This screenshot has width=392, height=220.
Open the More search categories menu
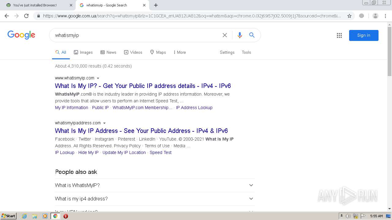pyautogui.click(x=180, y=52)
